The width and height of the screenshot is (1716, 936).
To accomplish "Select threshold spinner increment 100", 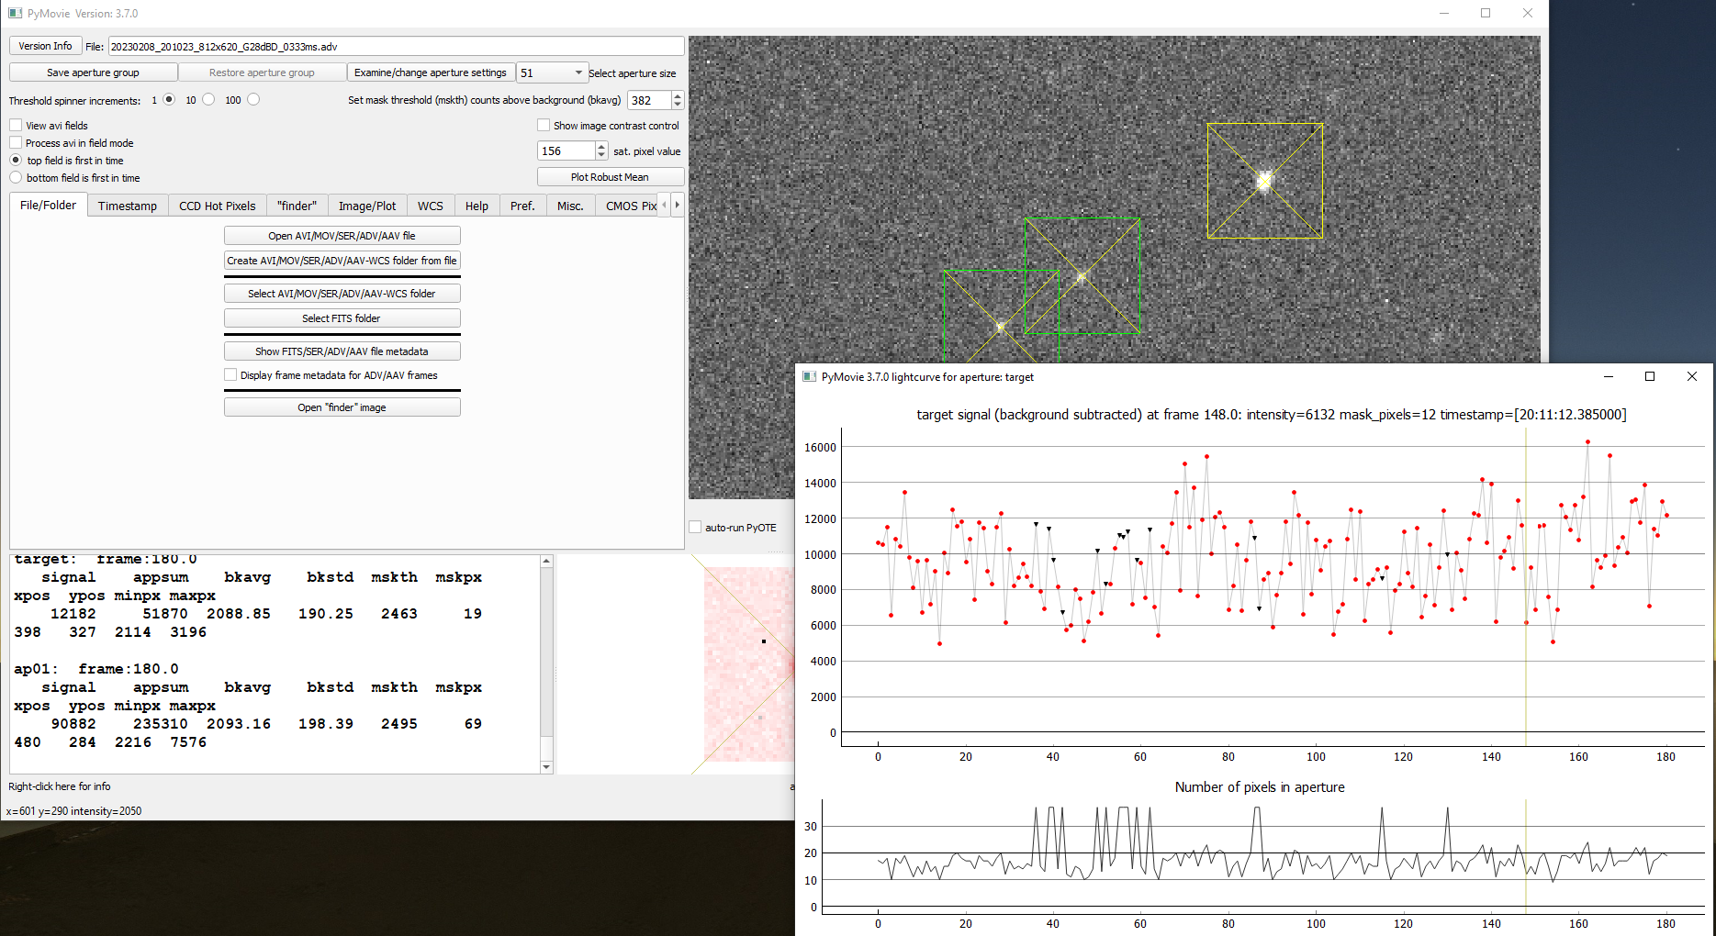I will 253,99.
